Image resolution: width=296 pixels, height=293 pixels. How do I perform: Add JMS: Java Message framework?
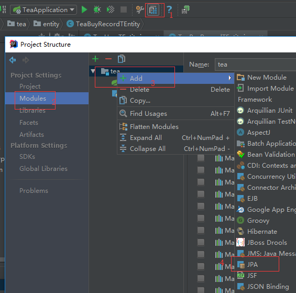(266, 253)
